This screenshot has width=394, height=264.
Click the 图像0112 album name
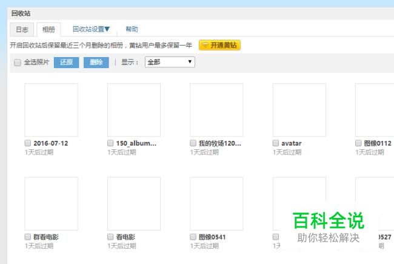coord(378,143)
